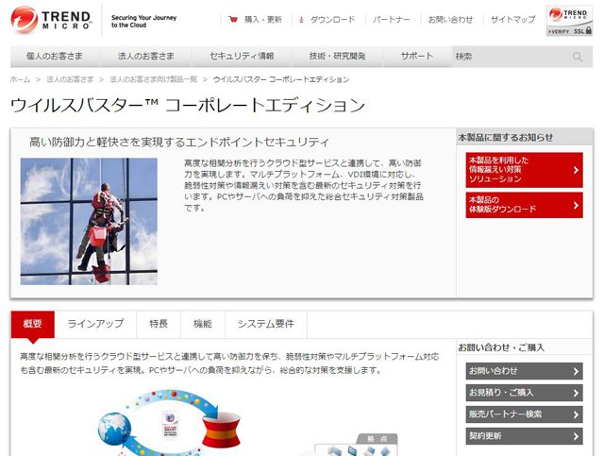Switch to 特長 tab
Image resolution: width=604 pixels, height=456 pixels.
click(159, 324)
